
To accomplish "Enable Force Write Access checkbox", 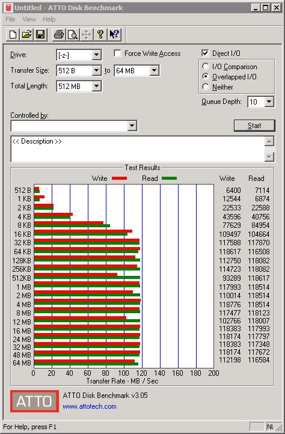I will (117, 53).
